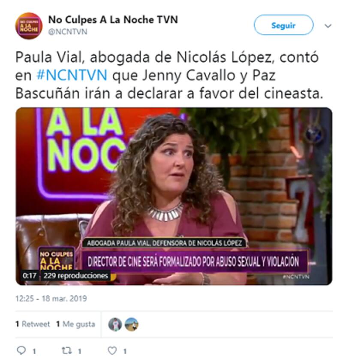This screenshot has height=364, width=343.
Task: Click the like count beside the heart
Action: click(x=125, y=351)
